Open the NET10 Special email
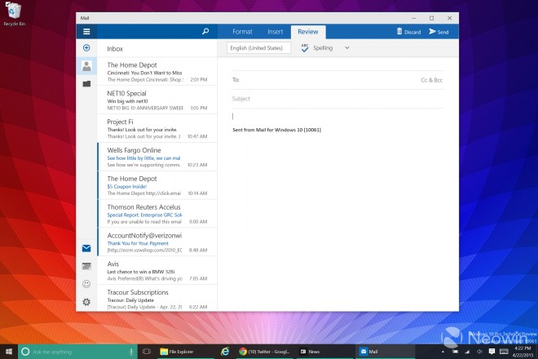 click(157, 100)
